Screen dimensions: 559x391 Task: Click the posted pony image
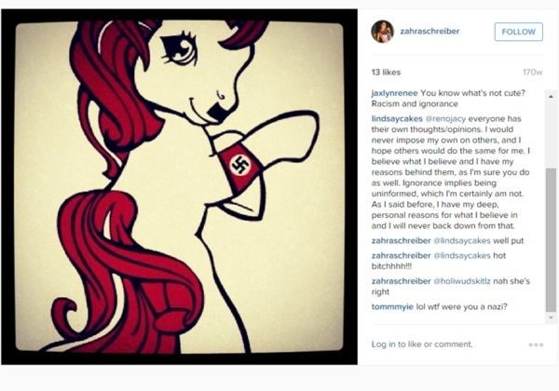click(179, 187)
